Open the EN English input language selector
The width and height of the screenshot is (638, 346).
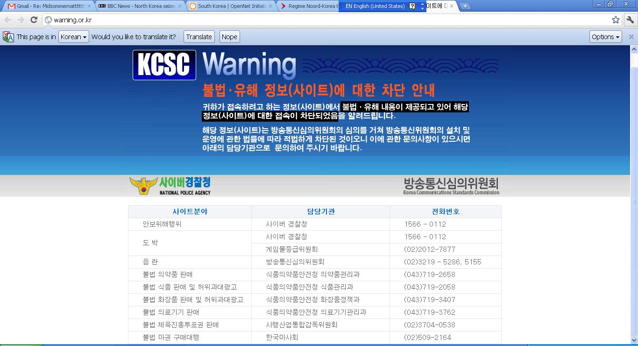pyautogui.click(x=375, y=6)
